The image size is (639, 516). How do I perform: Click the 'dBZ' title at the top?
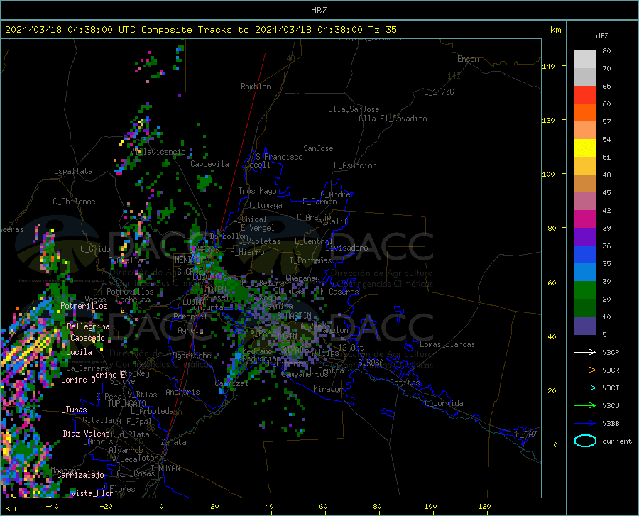[319, 11]
